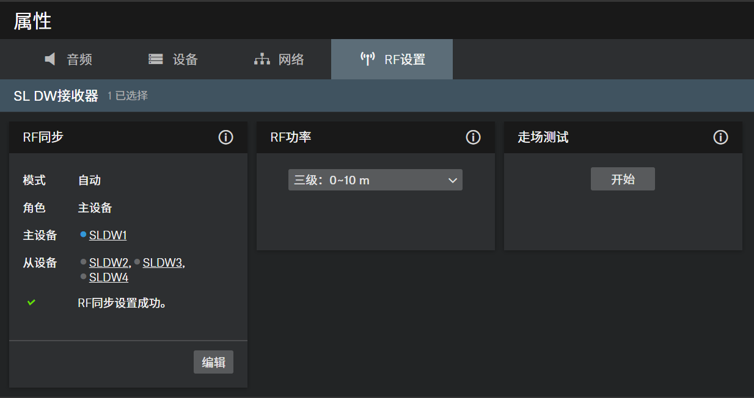Image resolution: width=754 pixels, height=398 pixels.
Task: Click the antenna icon on the RF设置 tab
Action: point(367,59)
